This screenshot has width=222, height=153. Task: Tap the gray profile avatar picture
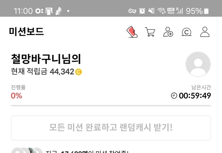[x=198, y=64]
